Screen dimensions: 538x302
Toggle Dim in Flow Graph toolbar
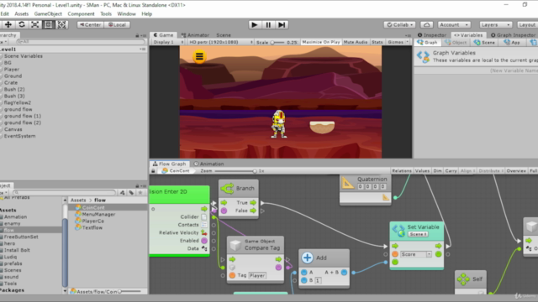point(437,170)
